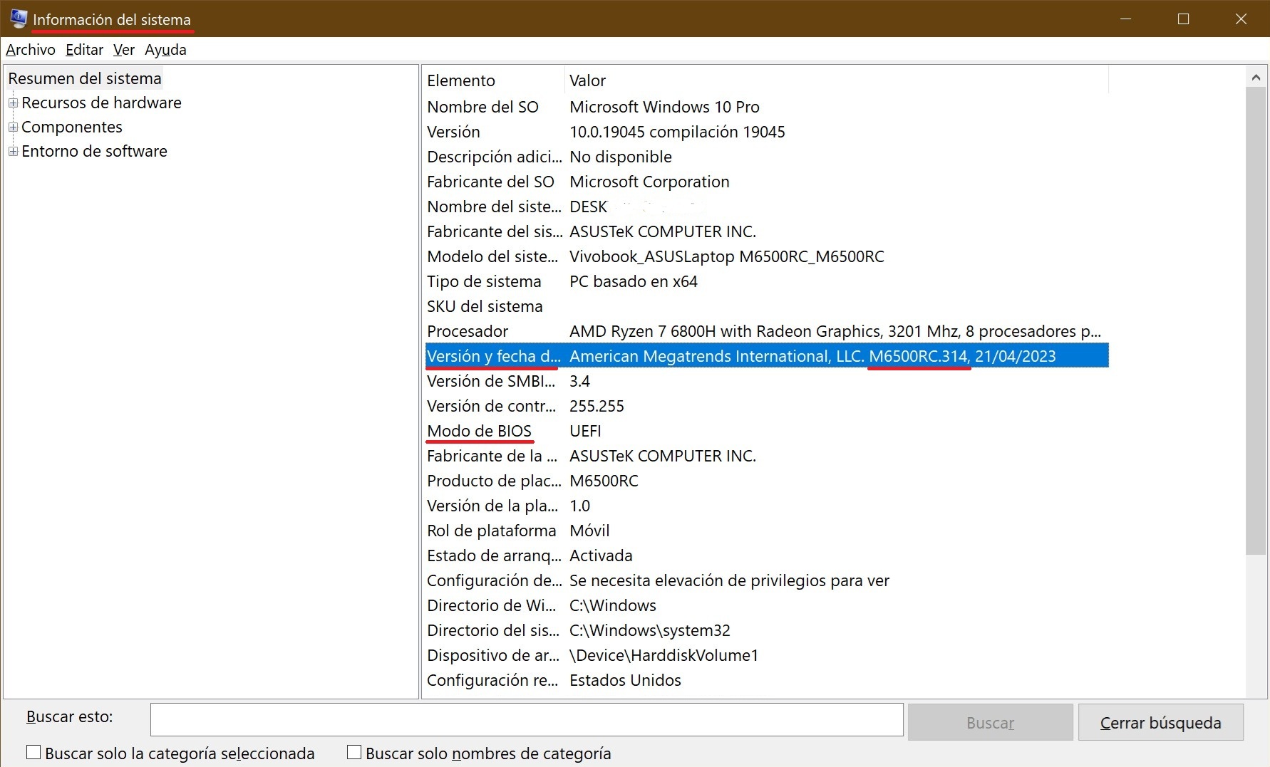Open the Editar menu
The height and width of the screenshot is (767, 1270).
pyautogui.click(x=84, y=50)
